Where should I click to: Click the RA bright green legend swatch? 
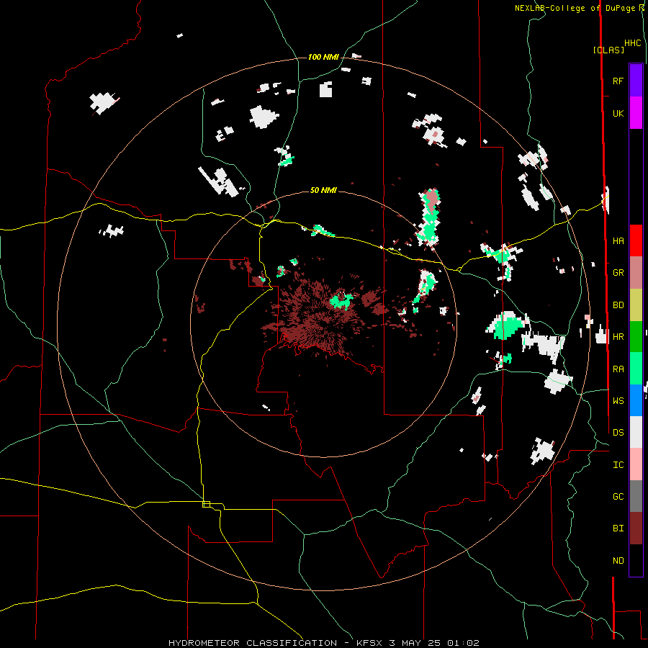[636, 369]
